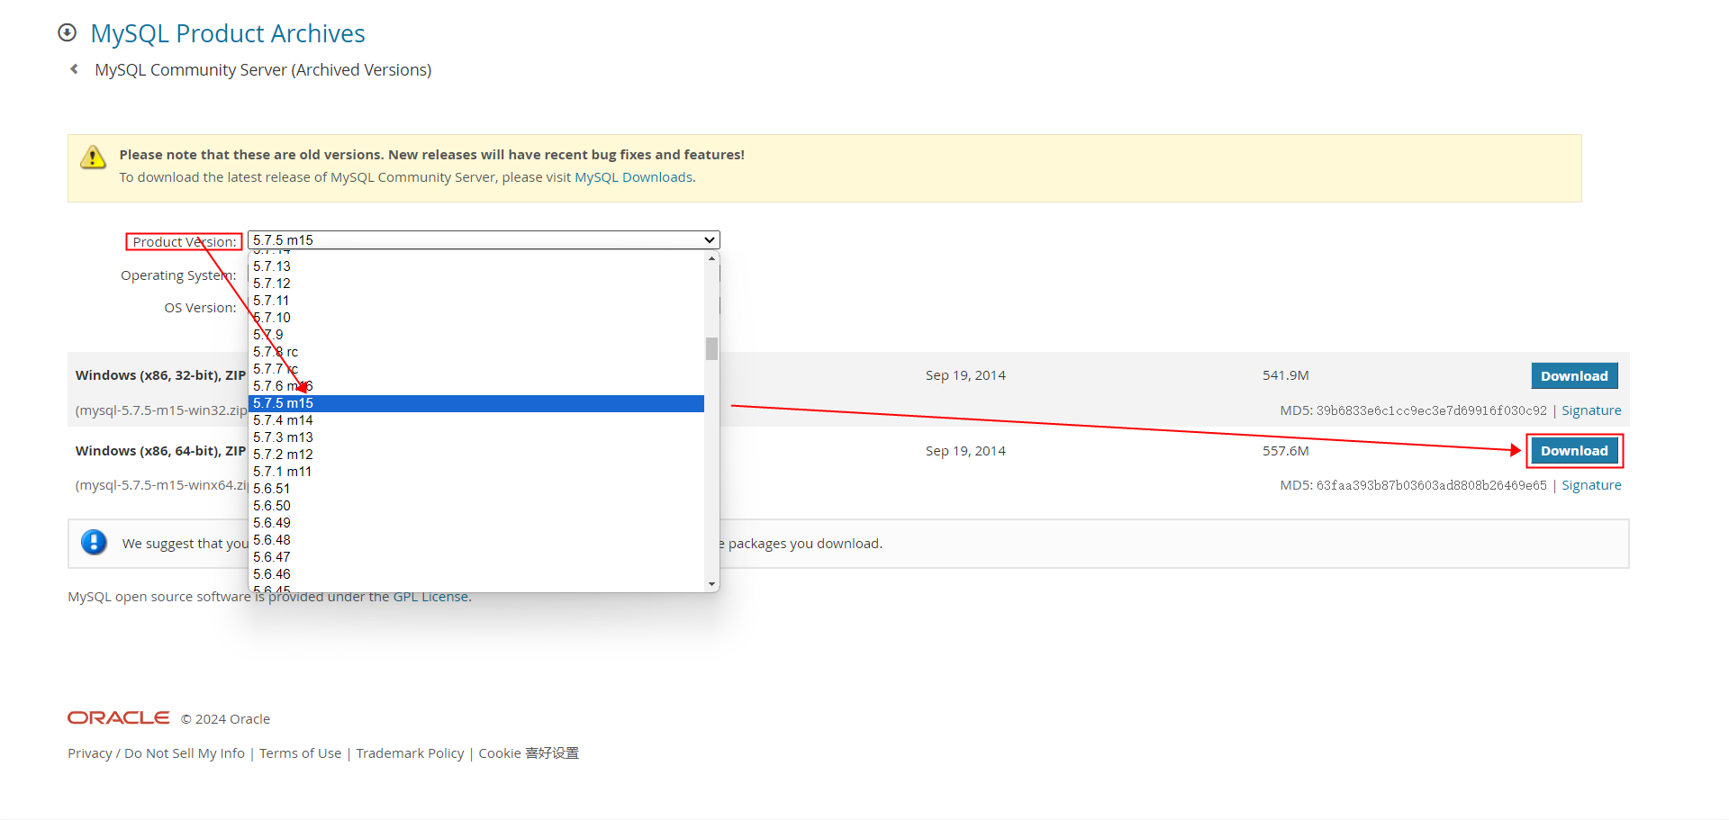The image size is (1729, 820).
Task: Click the Windows (x86, 32-bit), ZIP title
Action: (160, 375)
